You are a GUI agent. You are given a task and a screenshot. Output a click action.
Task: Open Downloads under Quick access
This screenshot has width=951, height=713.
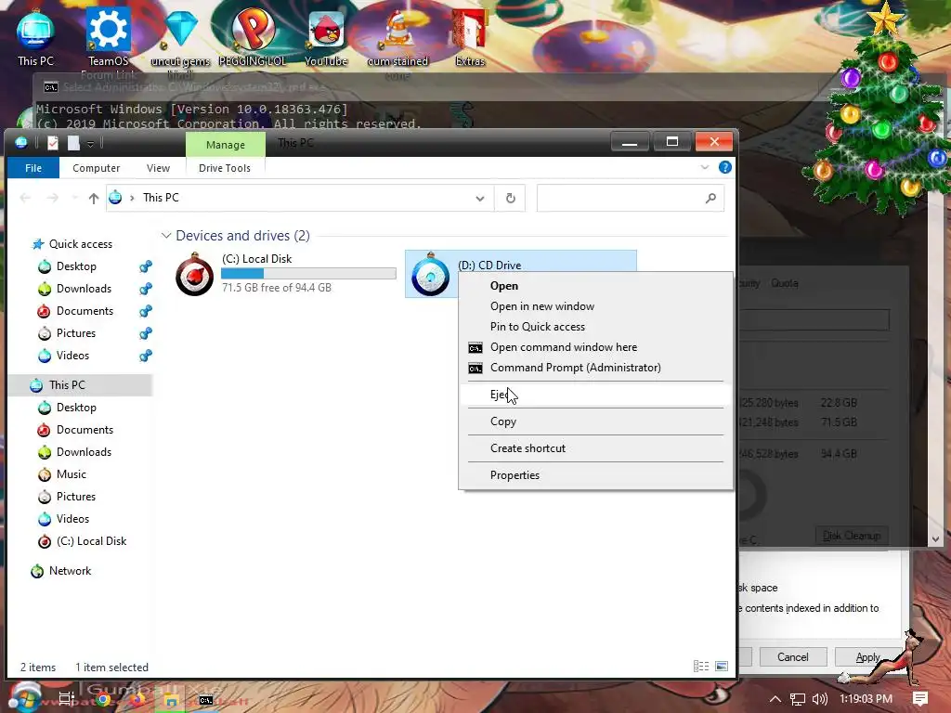pos(84,289)
